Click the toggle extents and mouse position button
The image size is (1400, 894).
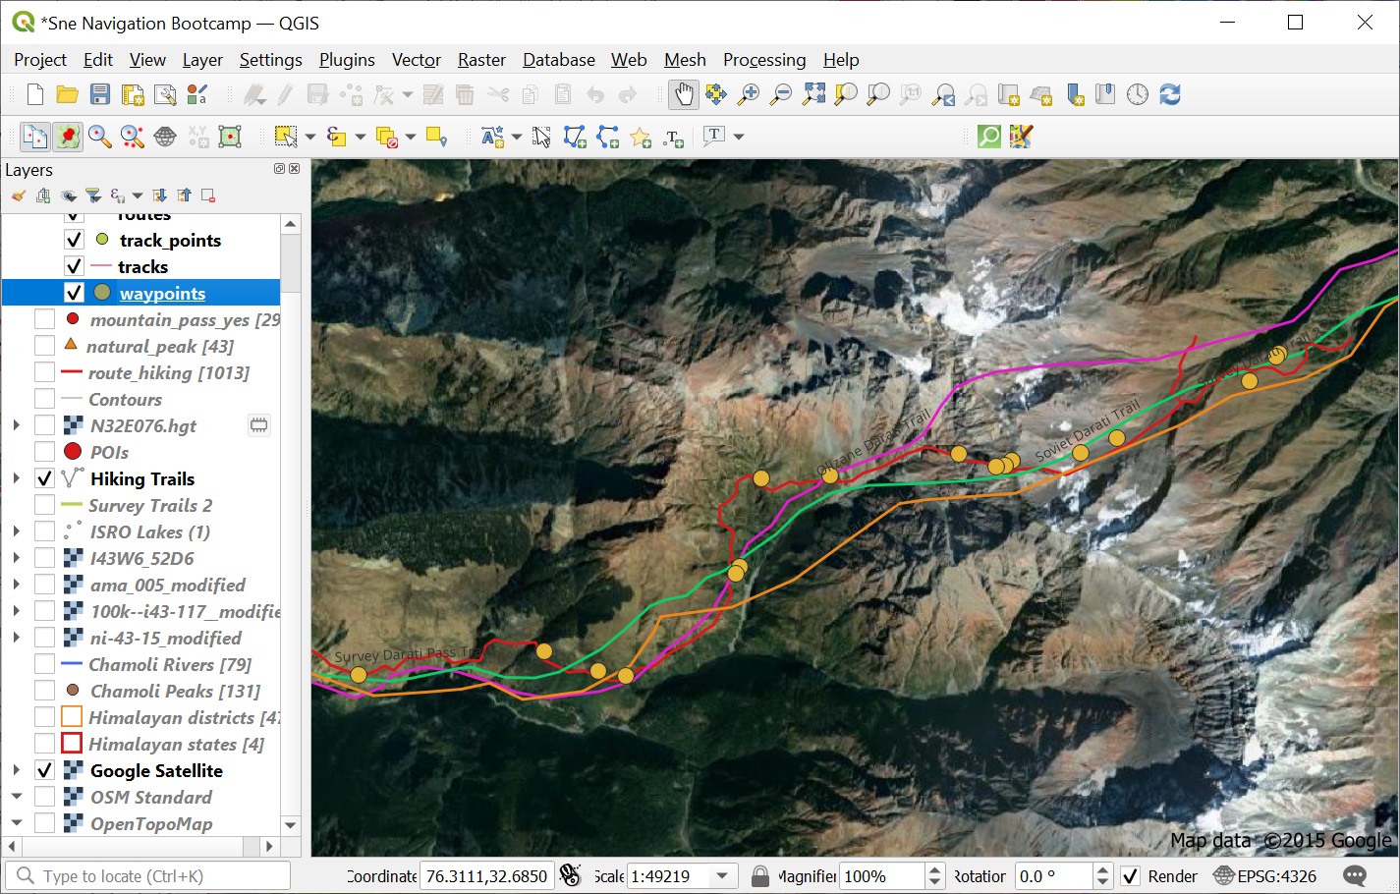pos(571,876)
